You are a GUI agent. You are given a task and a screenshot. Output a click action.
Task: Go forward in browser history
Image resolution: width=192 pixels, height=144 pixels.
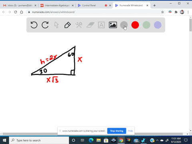pyautogui.click(x=10, y=12)
